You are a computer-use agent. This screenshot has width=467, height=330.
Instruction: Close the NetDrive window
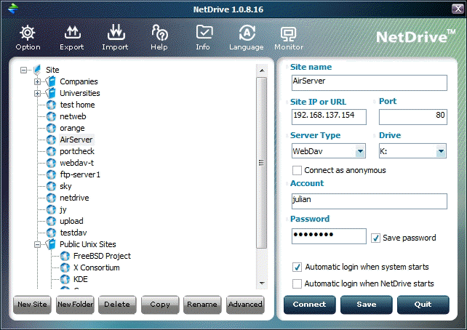(458, 9)
